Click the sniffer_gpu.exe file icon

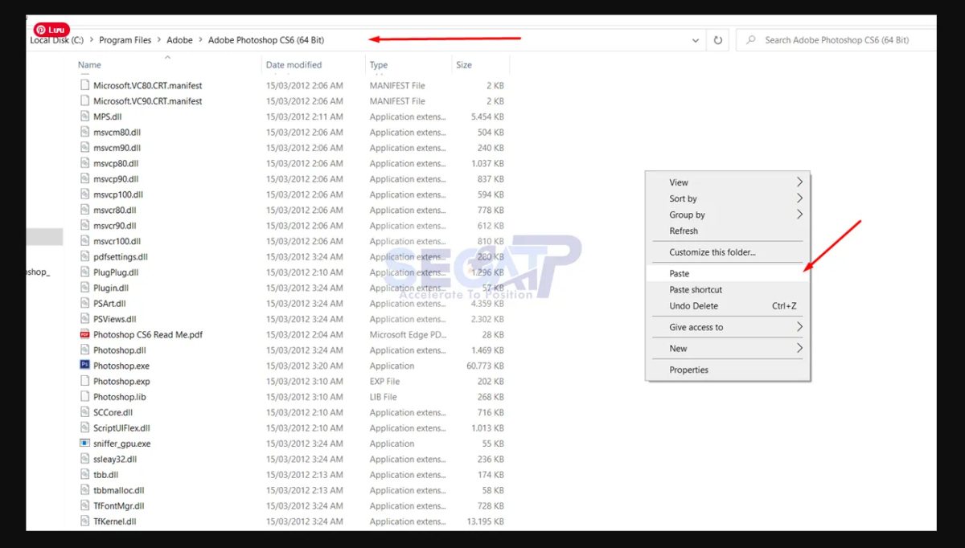pos(85,444)
